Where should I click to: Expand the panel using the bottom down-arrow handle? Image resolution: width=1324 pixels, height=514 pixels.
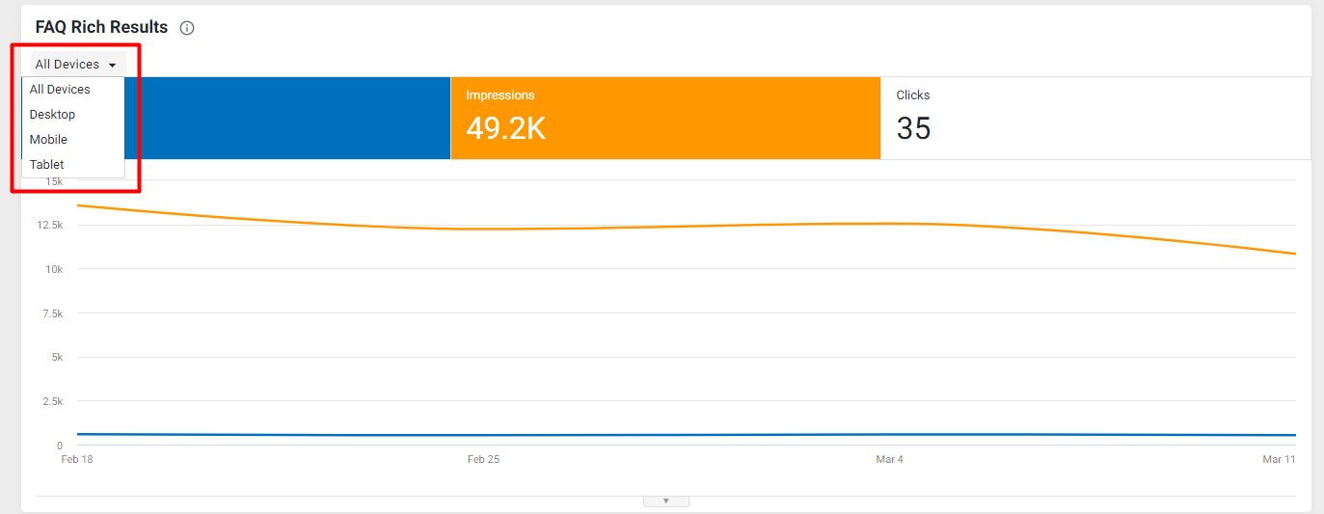665,500
